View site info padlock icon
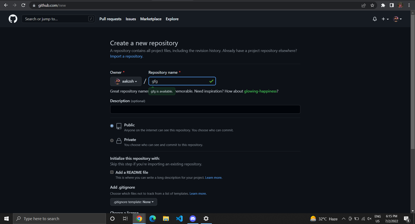The image size is (415, 224). 34,5
